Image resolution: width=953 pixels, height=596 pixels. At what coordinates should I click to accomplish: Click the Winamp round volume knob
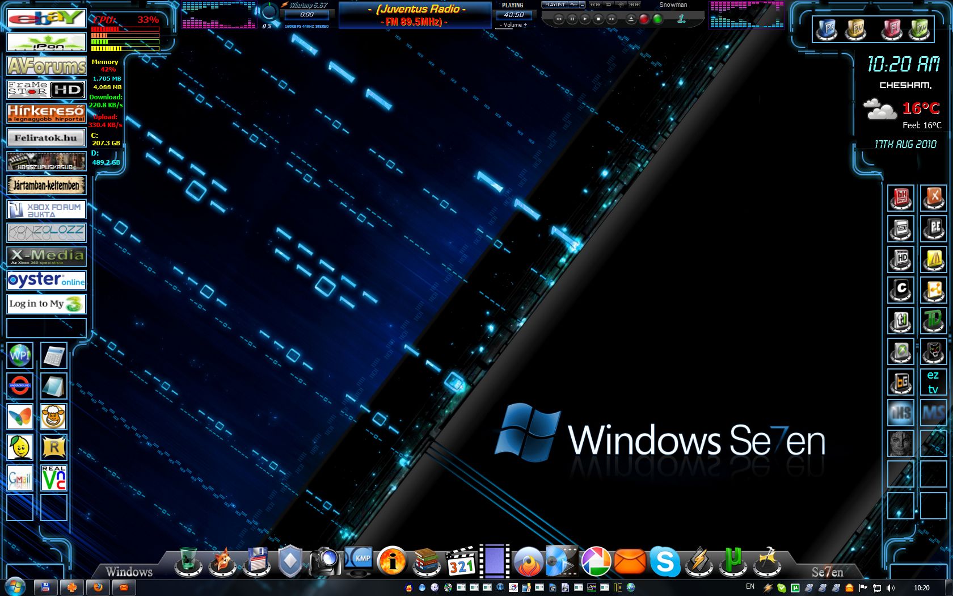tap(269, 11)
